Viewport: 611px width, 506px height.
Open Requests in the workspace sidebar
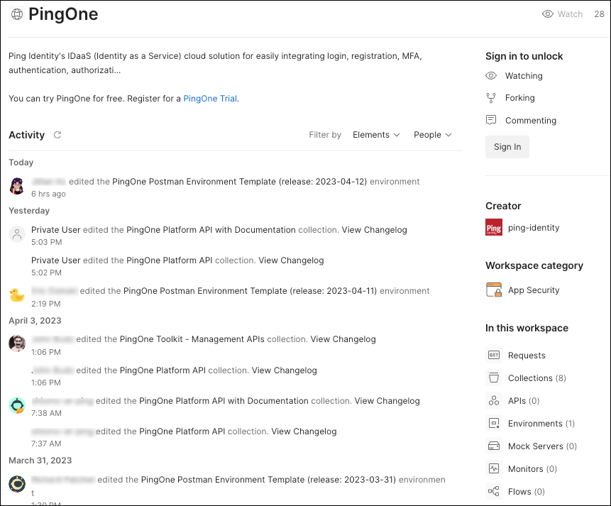[x=494, y=355]
